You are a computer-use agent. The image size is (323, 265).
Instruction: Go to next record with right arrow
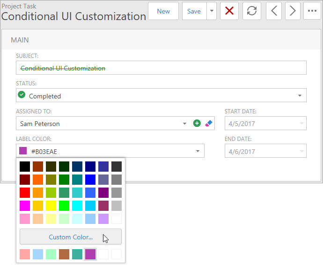click(293, 11)
